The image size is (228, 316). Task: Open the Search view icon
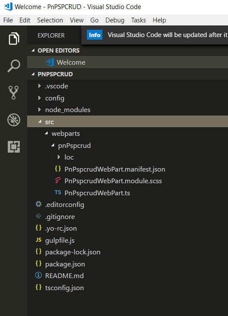click(14, 66)
